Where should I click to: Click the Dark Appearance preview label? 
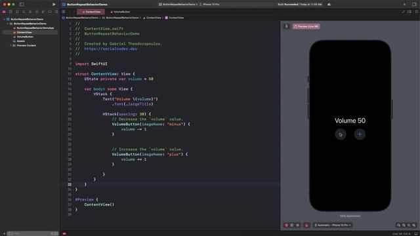coord(350,216)
